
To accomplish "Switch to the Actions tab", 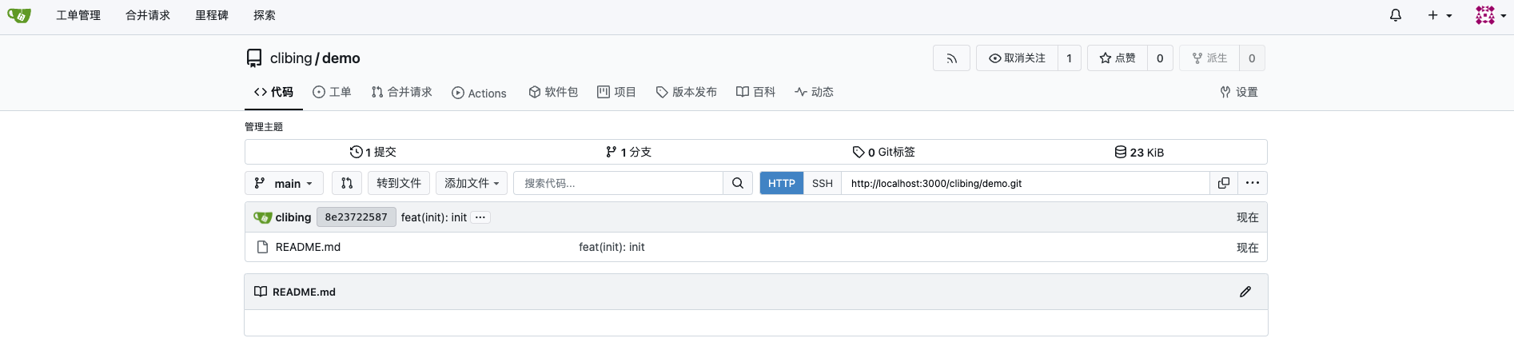I will (479, 93).
